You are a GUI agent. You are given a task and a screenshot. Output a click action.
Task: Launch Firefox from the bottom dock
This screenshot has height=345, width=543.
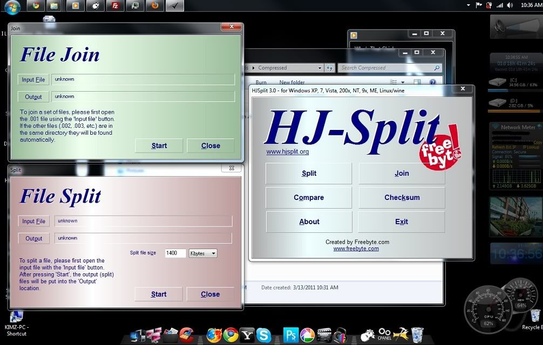point(214,335)
